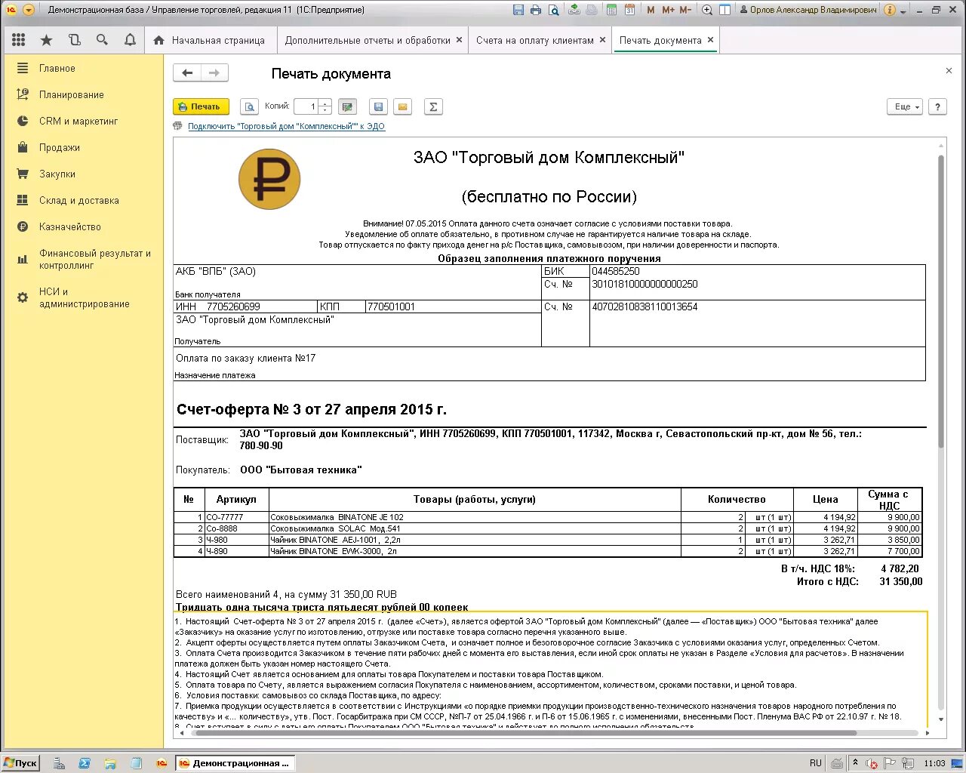
Task: Open the search magnifier in panel
Action: tap(103, 40)
